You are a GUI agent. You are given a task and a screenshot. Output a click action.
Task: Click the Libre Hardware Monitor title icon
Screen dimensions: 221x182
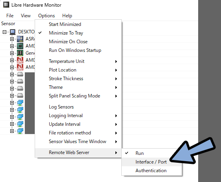[x=6, y=5]
